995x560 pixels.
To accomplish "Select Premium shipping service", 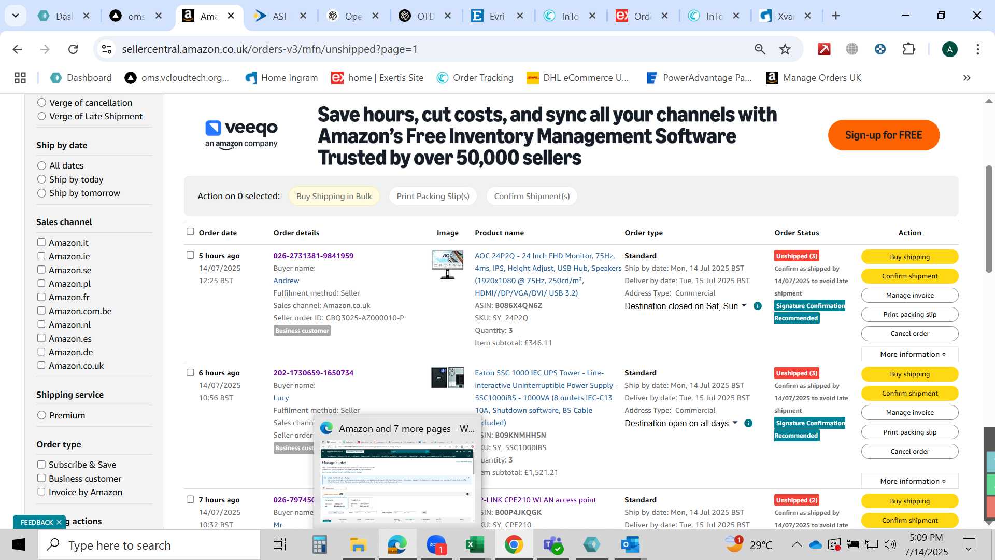I will click(42, 415).
